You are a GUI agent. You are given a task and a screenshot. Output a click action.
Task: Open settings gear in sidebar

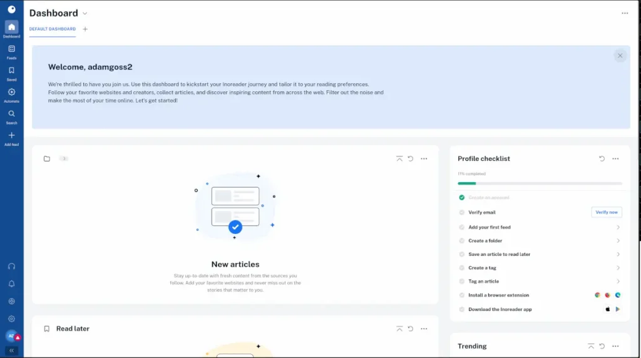pyautogui.click(x=11, y=319)
